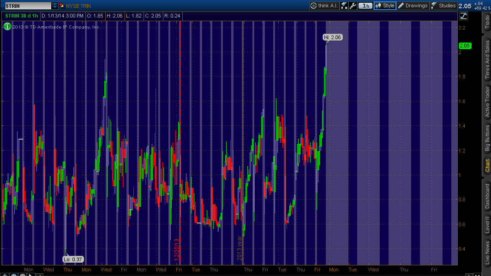Click the crosshair icon at bottom-left corner

(5, 275)
